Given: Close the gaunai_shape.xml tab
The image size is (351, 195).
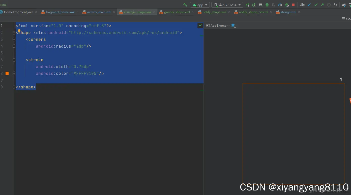Looking at the screenshot, I should (x=193, y=12).
